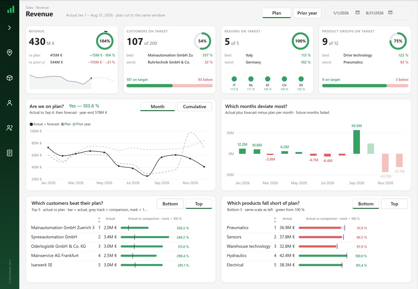Click the 75% product groups donut gauge

coord(398,41)
